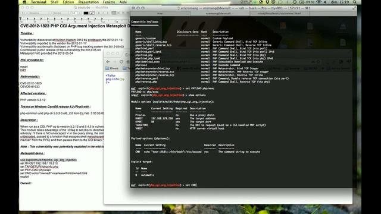Open the Apple menu
Screen dimensions: 381x214
(24, 2)
